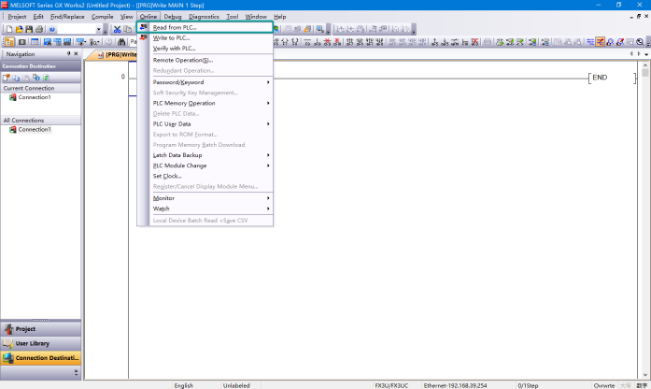Open the Compile menu
The image size is (651, 389).
(102, 17)
